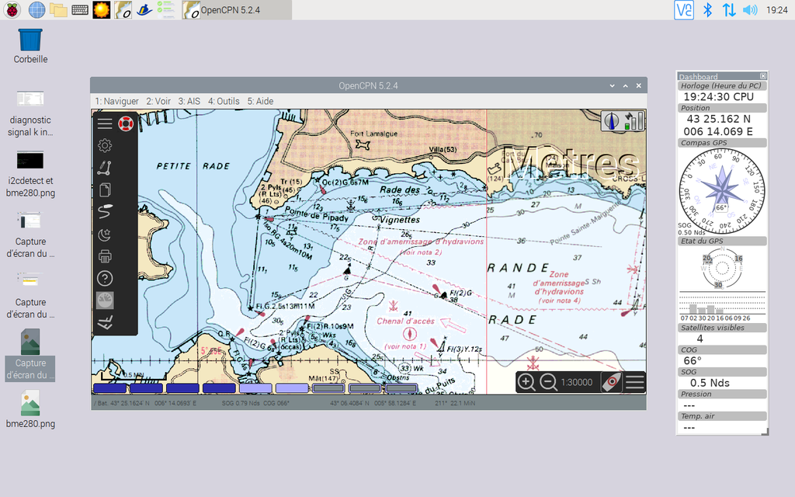Select the rightmost grey chart bar key
Screen dimensions: 795x497
[x=401, y=388]
